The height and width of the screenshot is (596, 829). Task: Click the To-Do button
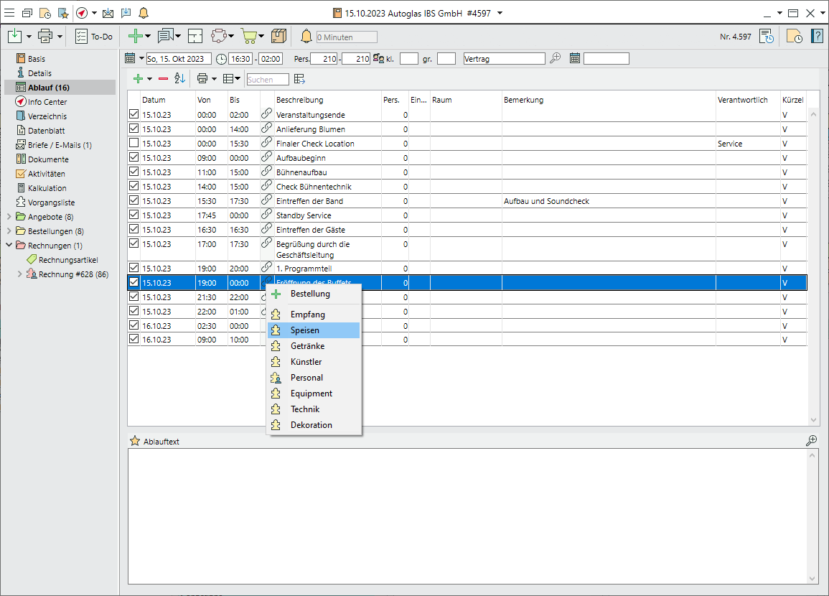(x=94, y=36)
